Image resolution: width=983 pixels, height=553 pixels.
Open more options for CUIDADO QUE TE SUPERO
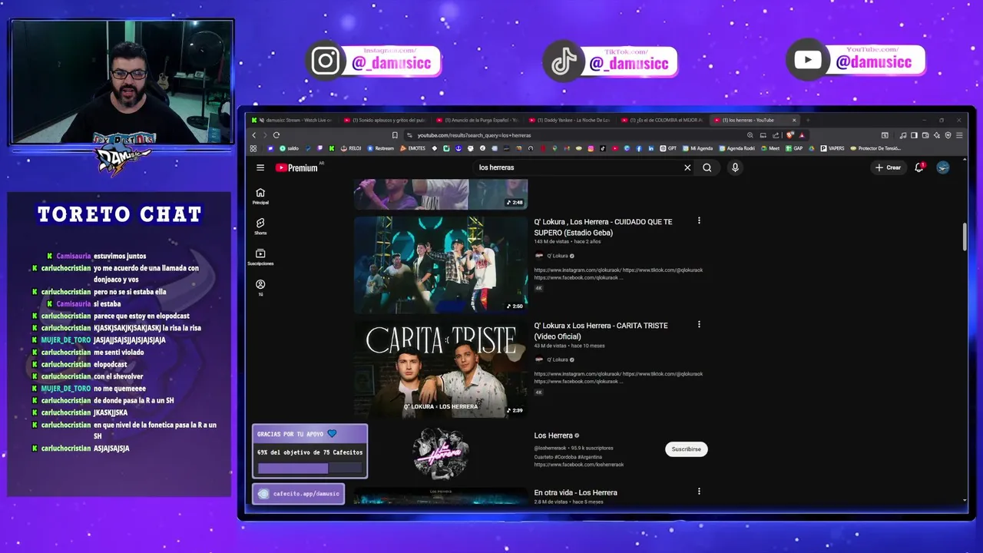699,221
